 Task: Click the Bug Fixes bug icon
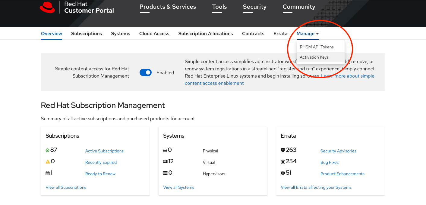(x=282, y=161)
